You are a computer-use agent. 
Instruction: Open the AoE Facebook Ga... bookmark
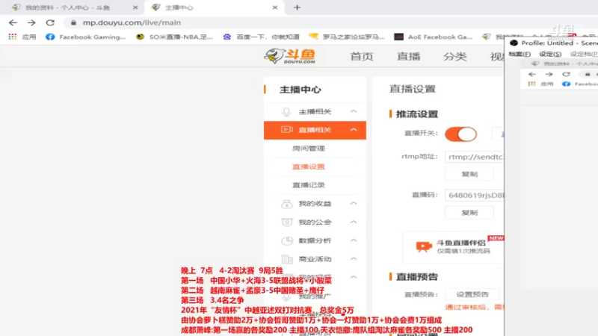[x=434, y=37]
